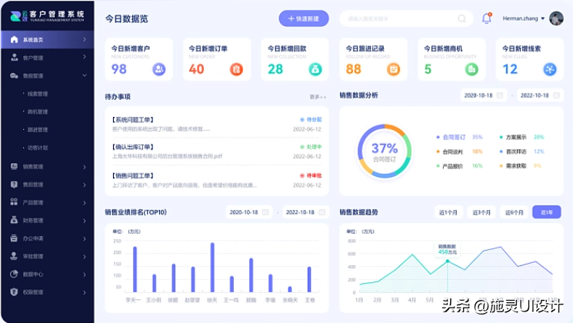Expand the 产品管理 chevron
The image size is (573, 323).
pos(85,203)
